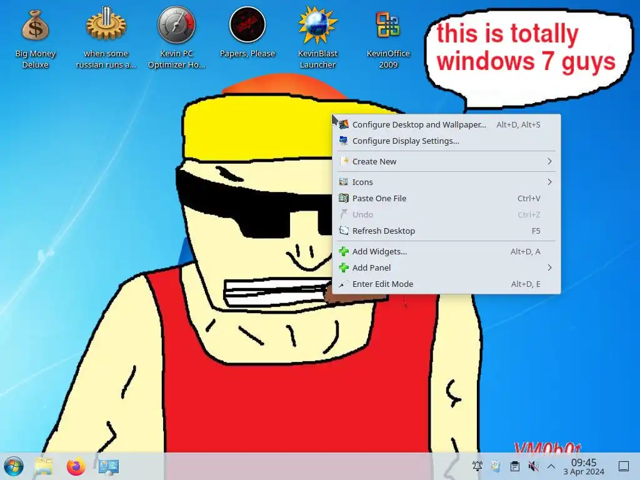
Task: Open the system settings taskbar icon
Action: pos(109,466)
